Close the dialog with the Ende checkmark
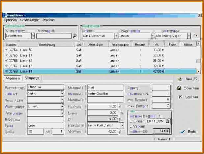This screenshot has height=154, width=204. tap(189, 132)
